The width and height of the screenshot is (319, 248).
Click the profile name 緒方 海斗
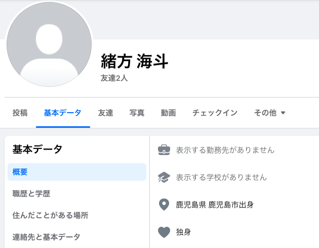(x=135, y=61)
